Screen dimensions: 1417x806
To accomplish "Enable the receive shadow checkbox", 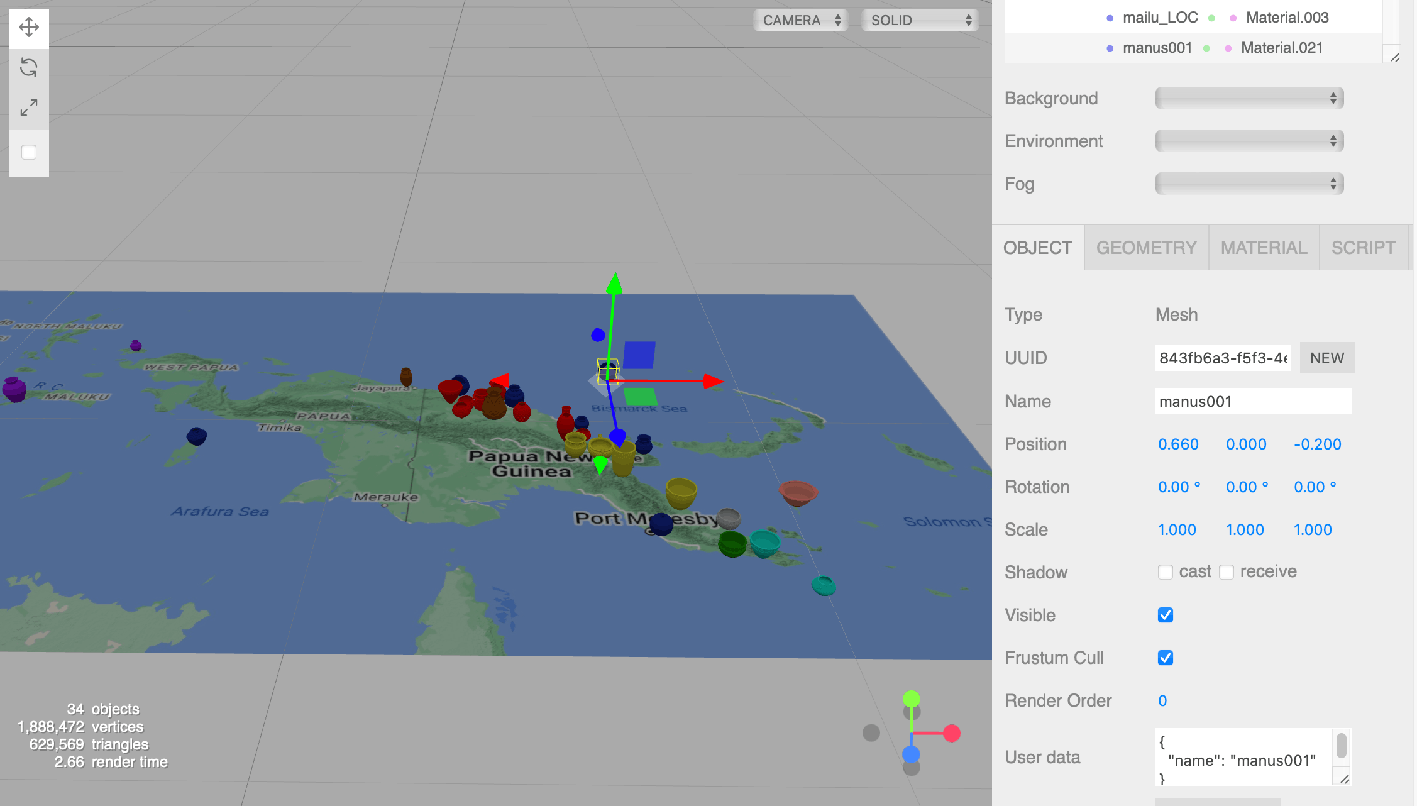I will click(x=1227, y=571).
